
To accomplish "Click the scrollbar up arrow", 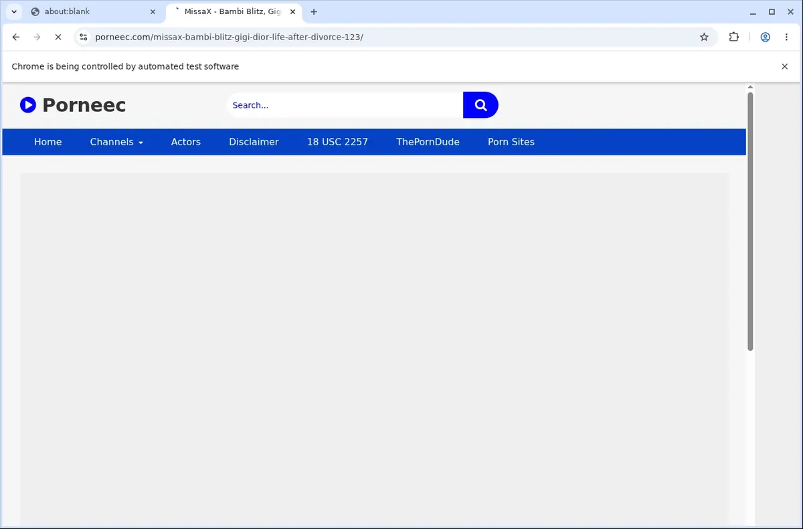I will pyautogui.click(x=750, y=87).
